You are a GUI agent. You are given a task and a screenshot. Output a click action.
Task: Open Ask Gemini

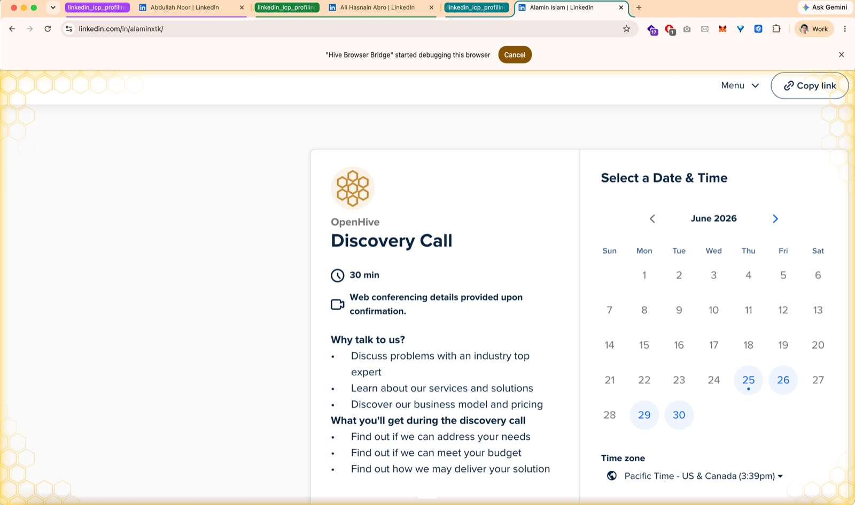coord(825,7)
